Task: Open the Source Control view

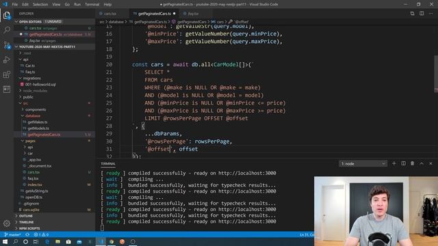Action: [x=7, y=45]
